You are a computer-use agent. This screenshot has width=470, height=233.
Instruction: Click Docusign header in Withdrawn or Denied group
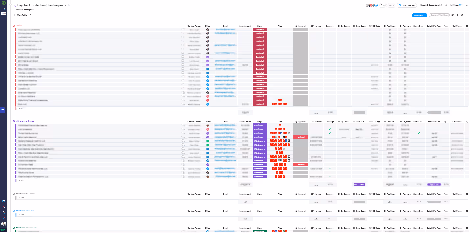(x=330, y=122)
